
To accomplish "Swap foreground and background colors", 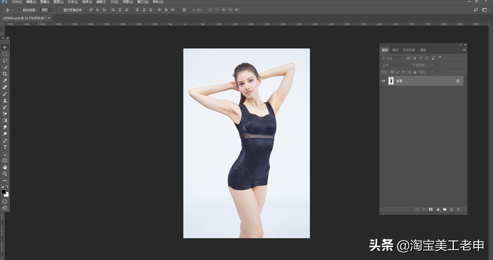I will (x=7, y=186).
